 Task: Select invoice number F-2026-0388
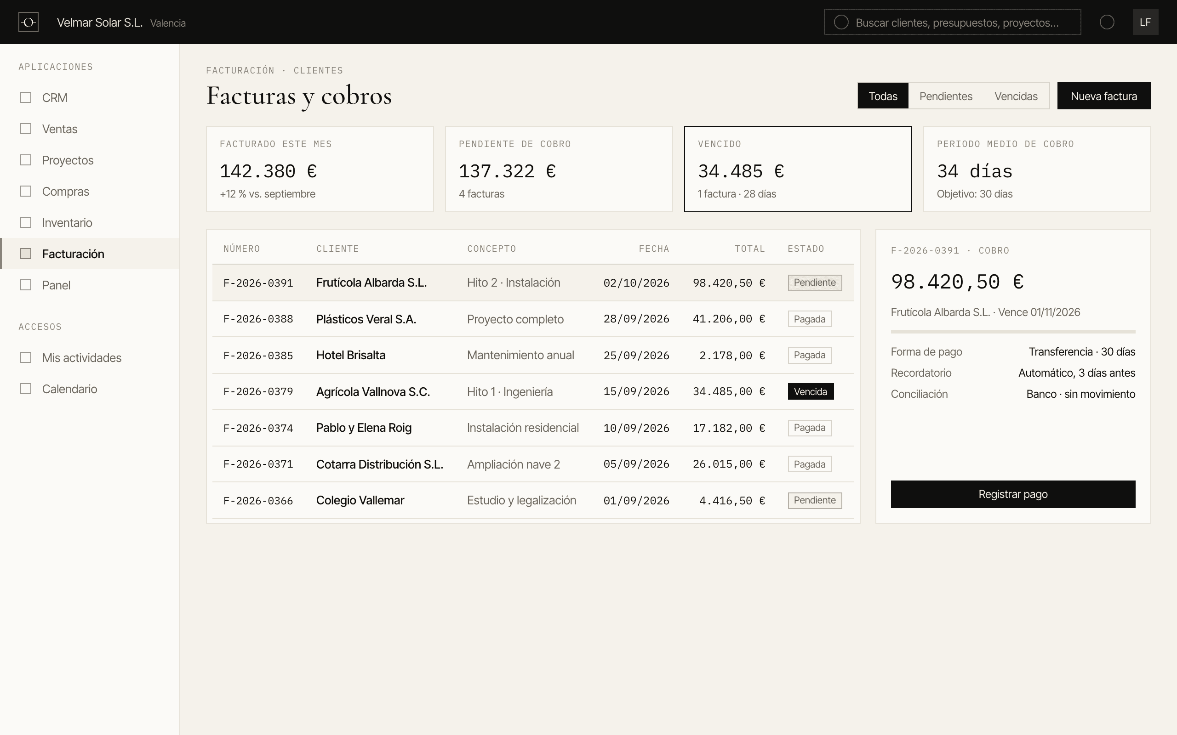258,319
